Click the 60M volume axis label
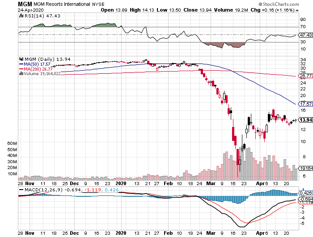Viewport: 313px width, 237px height. coord(12,144)
